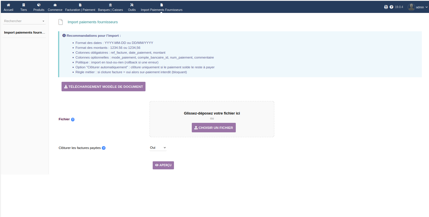The height and width of the screenshot is (217, 429).
Task: Click the document icon beside page title
Action: [x=61, y=22]
